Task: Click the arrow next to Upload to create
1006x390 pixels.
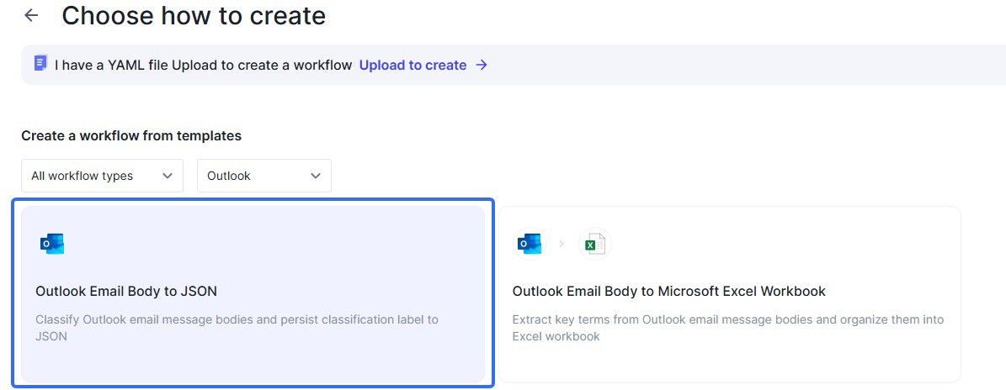Action: coord(482,65)
